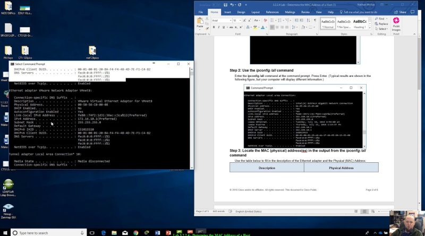Toggle Strikethrough formatting in Word
Image resolution: width=425 pixels, height=236 pixels.
[231, 28]
